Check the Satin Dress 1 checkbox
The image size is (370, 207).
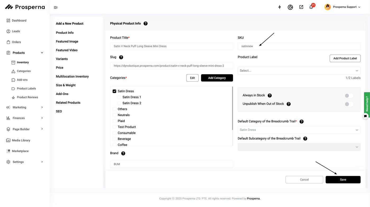[119, 97]
